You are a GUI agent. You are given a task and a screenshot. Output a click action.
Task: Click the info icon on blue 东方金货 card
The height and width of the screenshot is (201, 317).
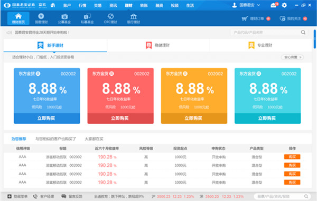[38, 74]
